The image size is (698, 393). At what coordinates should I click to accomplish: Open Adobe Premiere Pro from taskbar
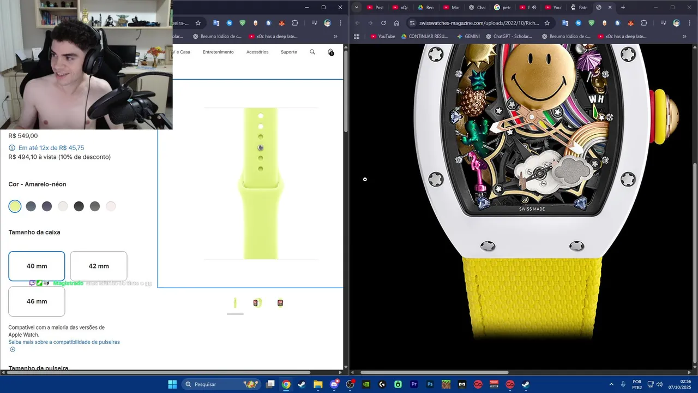tap(414, 384)
